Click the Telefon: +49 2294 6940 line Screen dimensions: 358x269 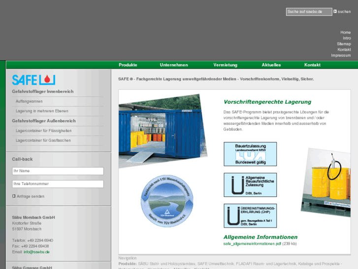[33, 240]
